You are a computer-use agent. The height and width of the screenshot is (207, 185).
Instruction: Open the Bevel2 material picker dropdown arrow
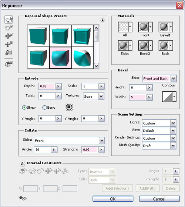click(x=150, y=46)
